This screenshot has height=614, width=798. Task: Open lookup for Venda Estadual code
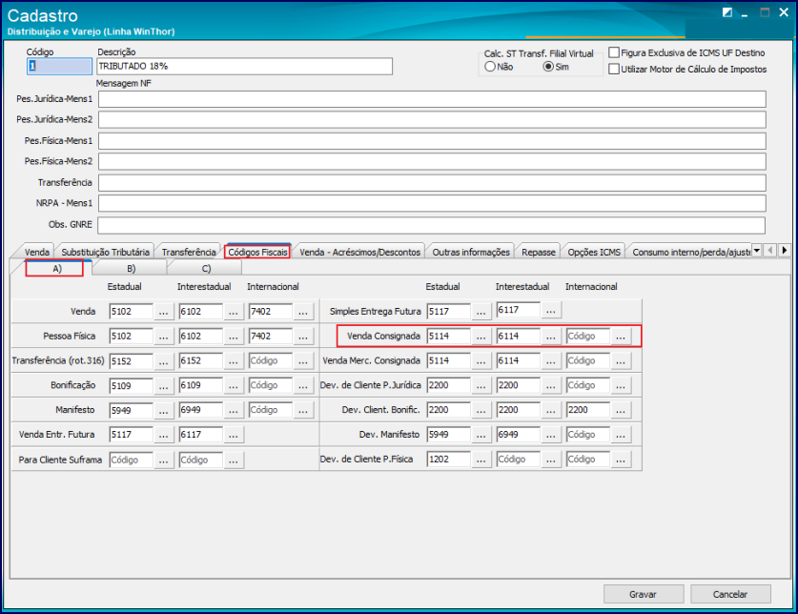pos(163,312)
